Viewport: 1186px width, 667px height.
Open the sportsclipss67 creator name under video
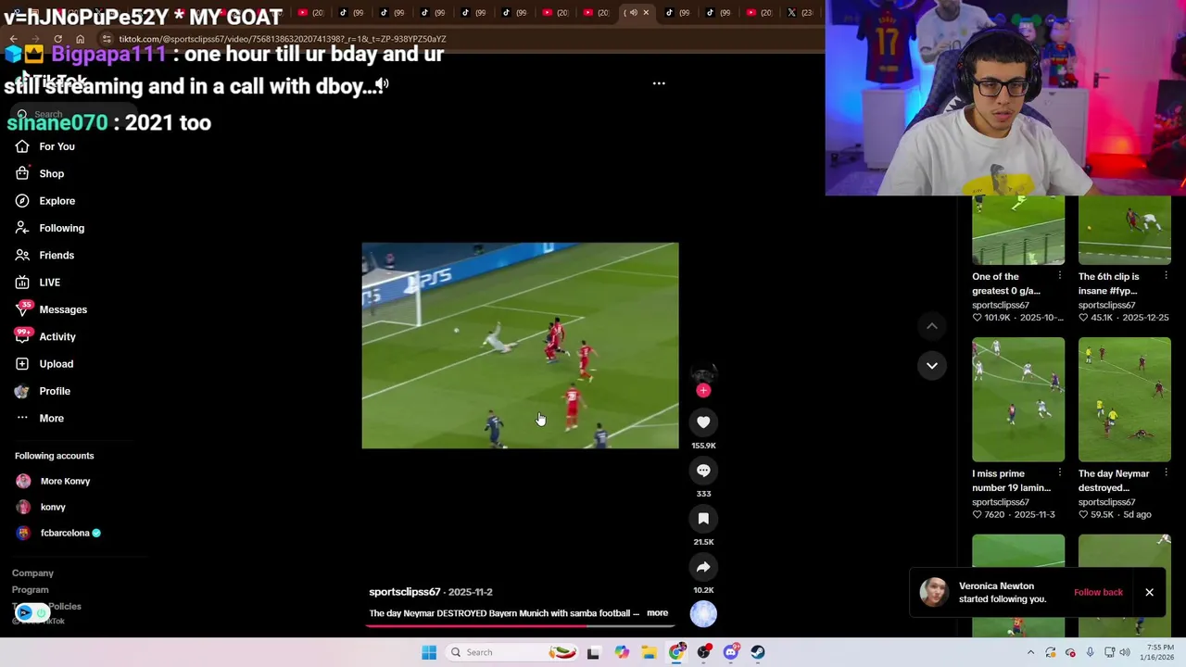click(x=404, y=592)
